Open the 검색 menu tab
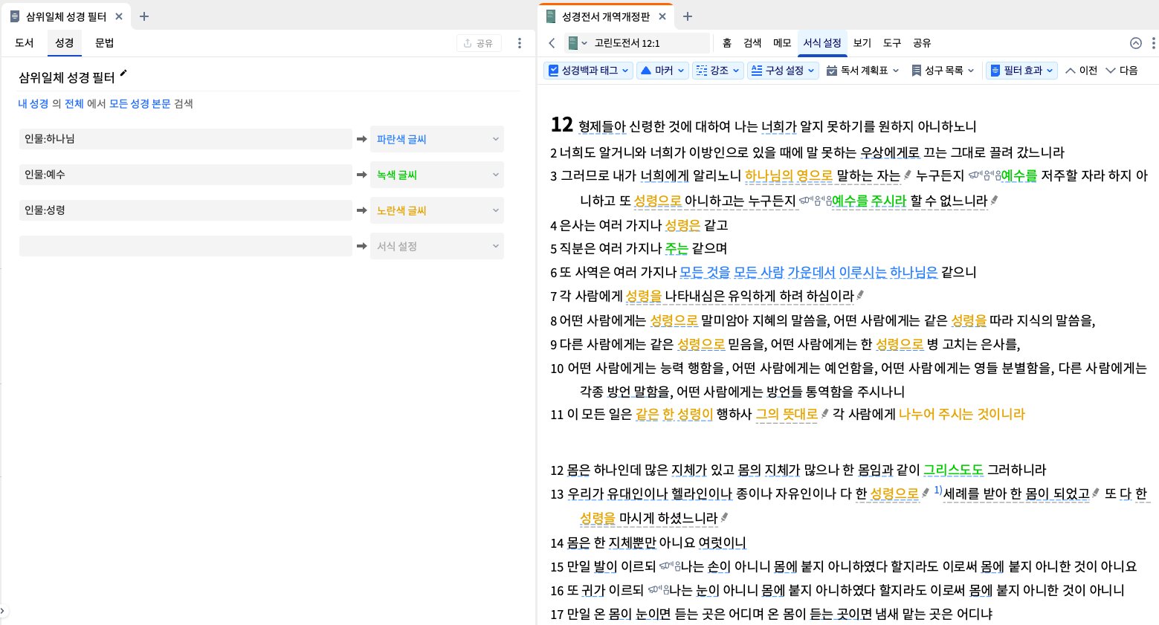The image size is (1159, 625). point(752,43)
